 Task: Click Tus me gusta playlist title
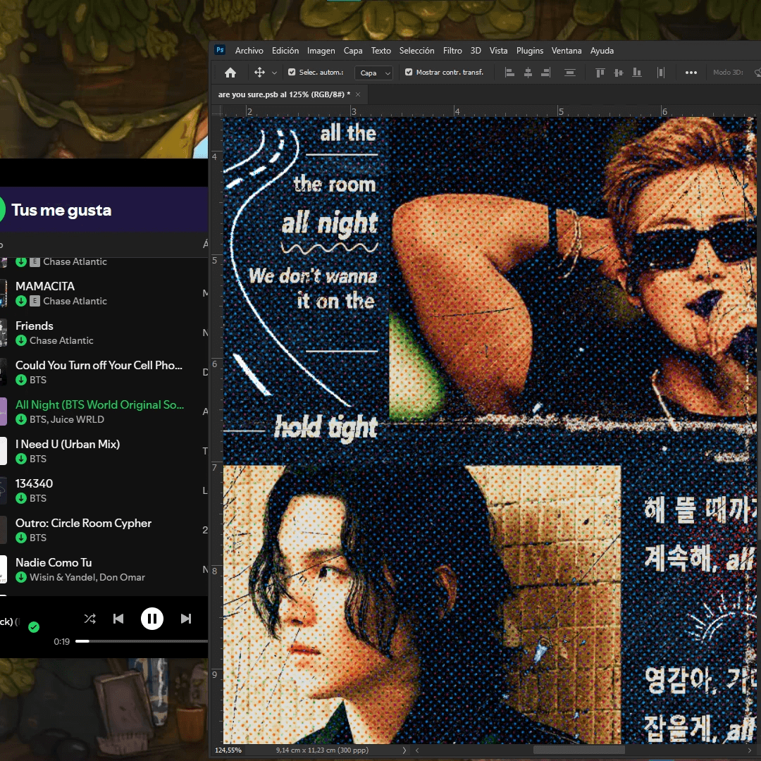click(61, 210)
